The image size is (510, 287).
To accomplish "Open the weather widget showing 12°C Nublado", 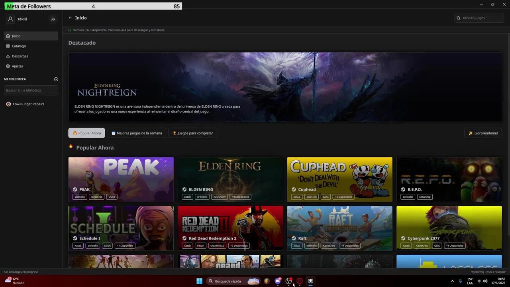I will point(15,281).
